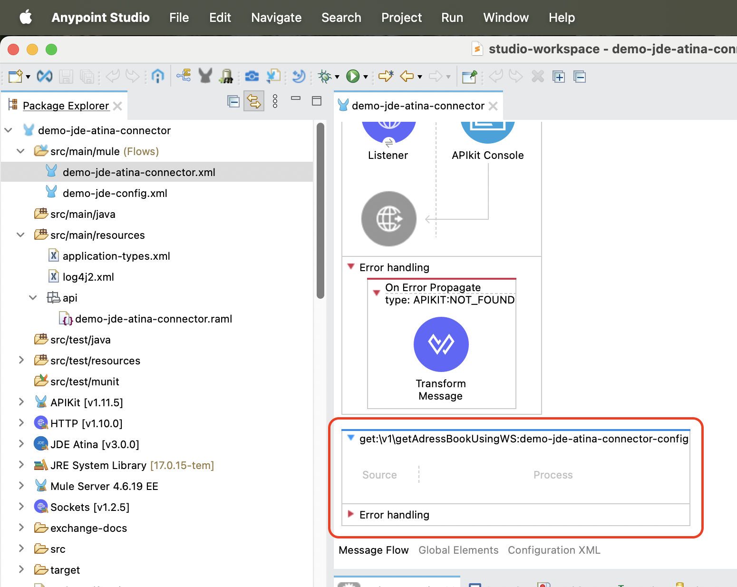This screenshot has height=587, width=737.
Task: Click the camera snapshot toolbar icon
Action: [x=252, y=76]
